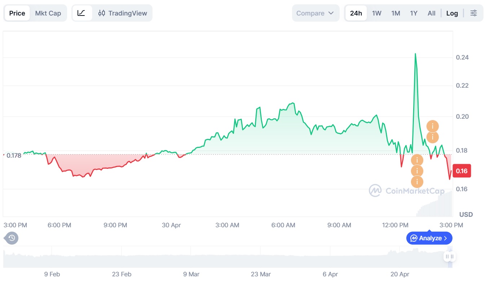Click the bottom orange info marker

417,181
